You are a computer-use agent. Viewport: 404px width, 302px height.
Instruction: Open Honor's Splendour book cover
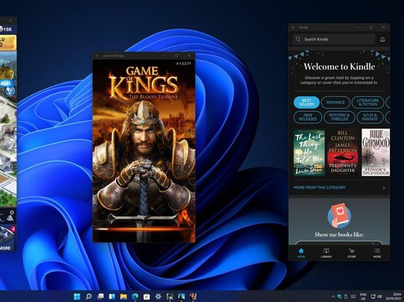point(375,153)
